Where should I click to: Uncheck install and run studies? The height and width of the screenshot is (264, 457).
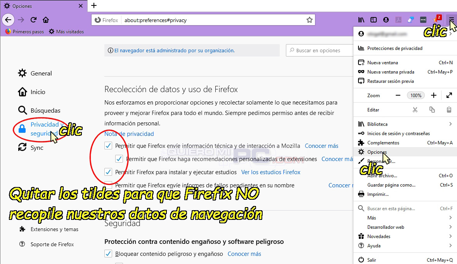[108, 172]
